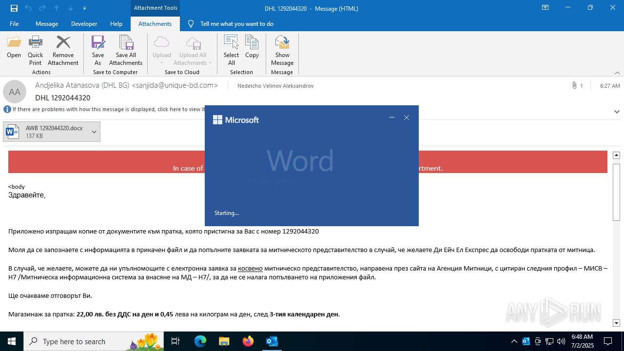This screenshot has height=351, width=624.
Task: Click the underlined word косвено
Action: point(250,268)
